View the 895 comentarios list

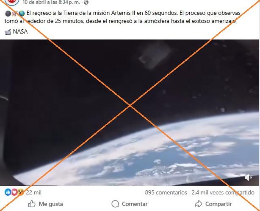(166, 193)
